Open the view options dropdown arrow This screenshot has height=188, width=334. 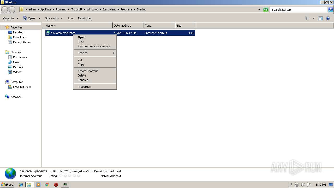(314, 18)
